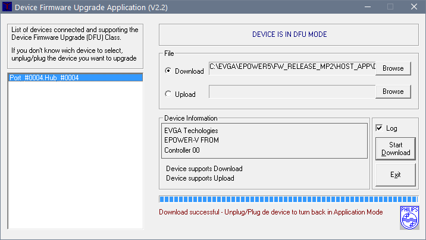Click the download progress bar

(289, 200)
